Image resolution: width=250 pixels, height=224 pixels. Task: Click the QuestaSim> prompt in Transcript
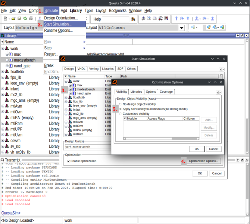click(11, 213)
